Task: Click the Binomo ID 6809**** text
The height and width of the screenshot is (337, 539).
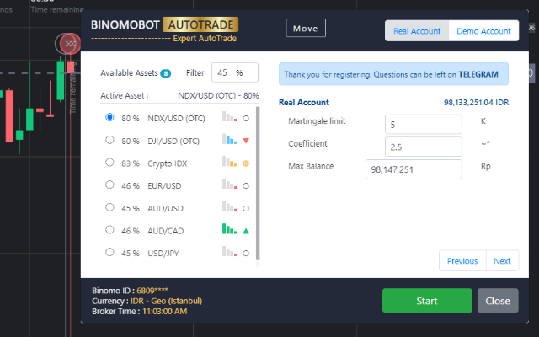Action: pyautogui.click(x=130, y=291)
